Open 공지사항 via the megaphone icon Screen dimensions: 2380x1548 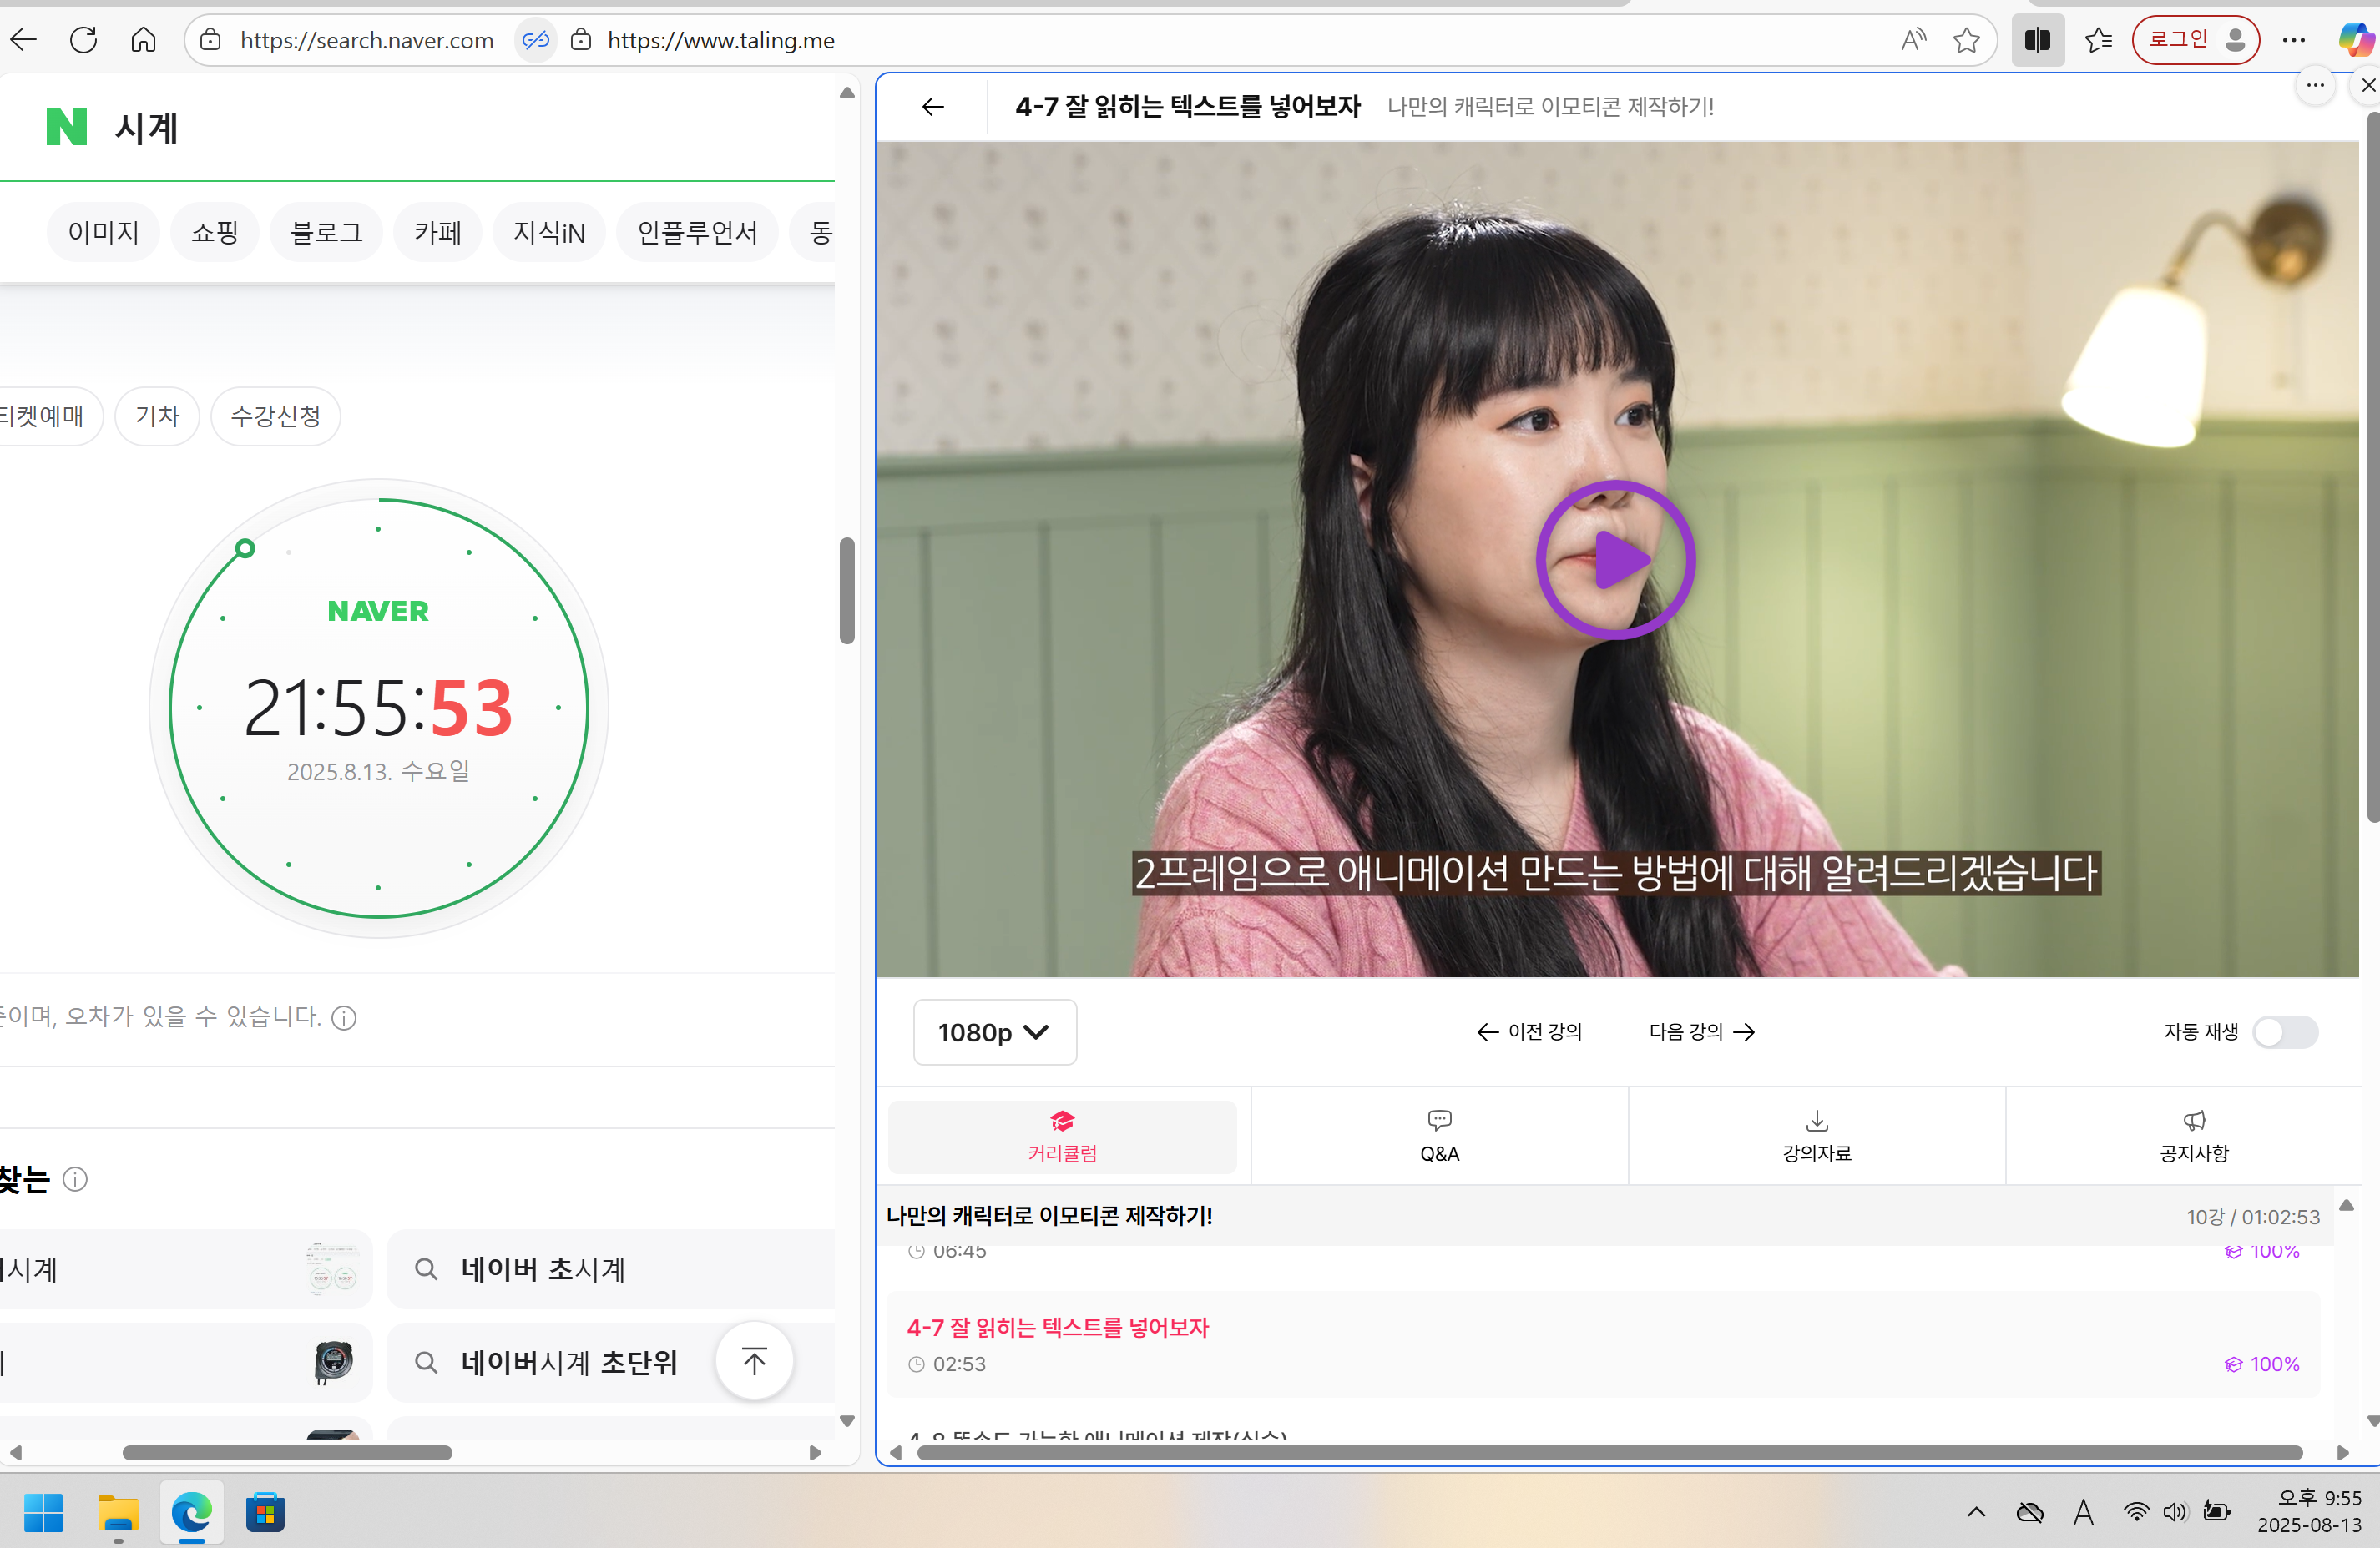pyautogui.click(x=2193, y=1135)
